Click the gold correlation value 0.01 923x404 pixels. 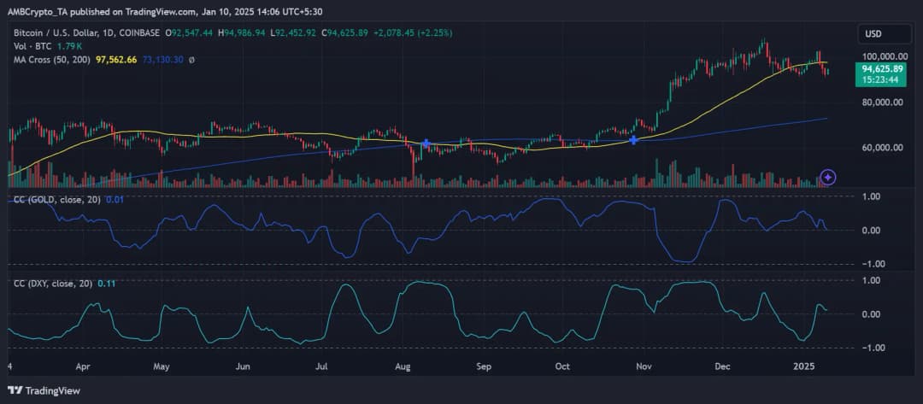click(x=115, y=199)
